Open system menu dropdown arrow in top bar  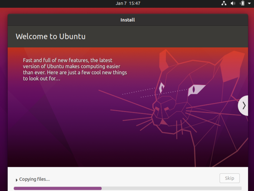click(x=249, y=3)
